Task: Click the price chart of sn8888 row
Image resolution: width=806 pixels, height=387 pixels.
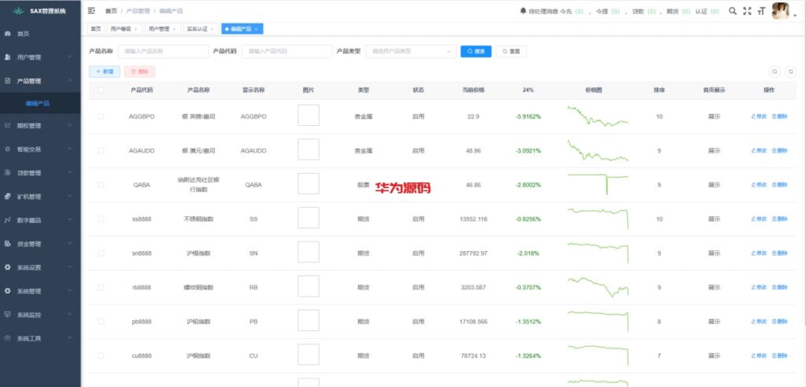Action: point(598,252)
